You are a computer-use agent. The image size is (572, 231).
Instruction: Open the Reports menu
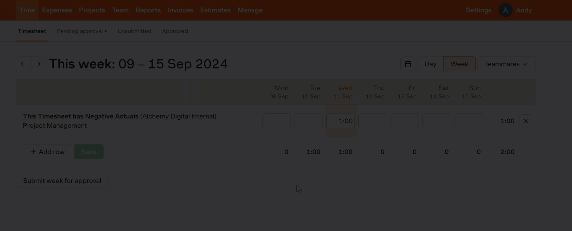tap(148, 10)
